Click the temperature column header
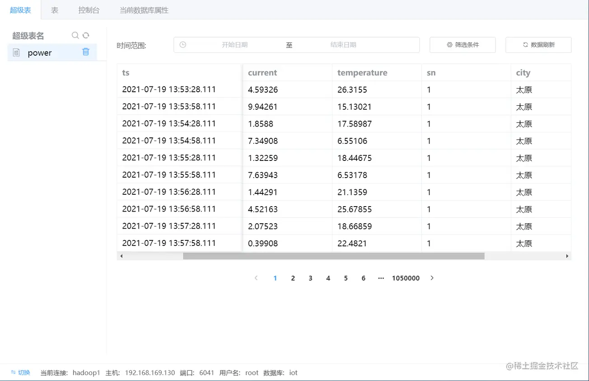Image resolution: width=589 pixels, height=381 pixels. pyautogui.click(x=377, y=72)
